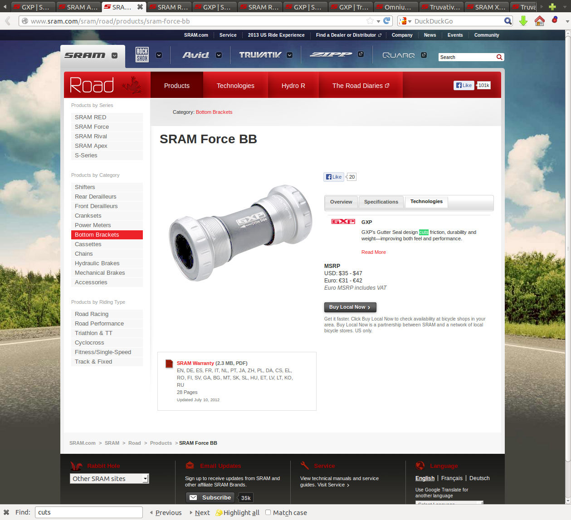Click Next in the find bar
The image size is (571, 520).
coord(200,512)
